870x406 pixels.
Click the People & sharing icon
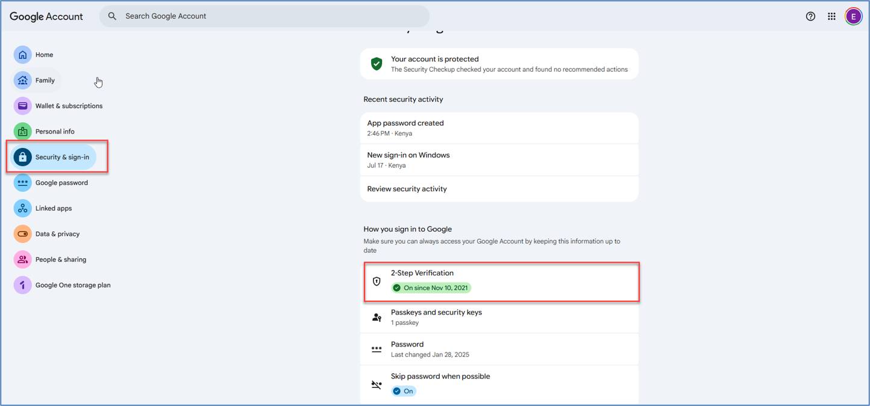click(22, 259)
